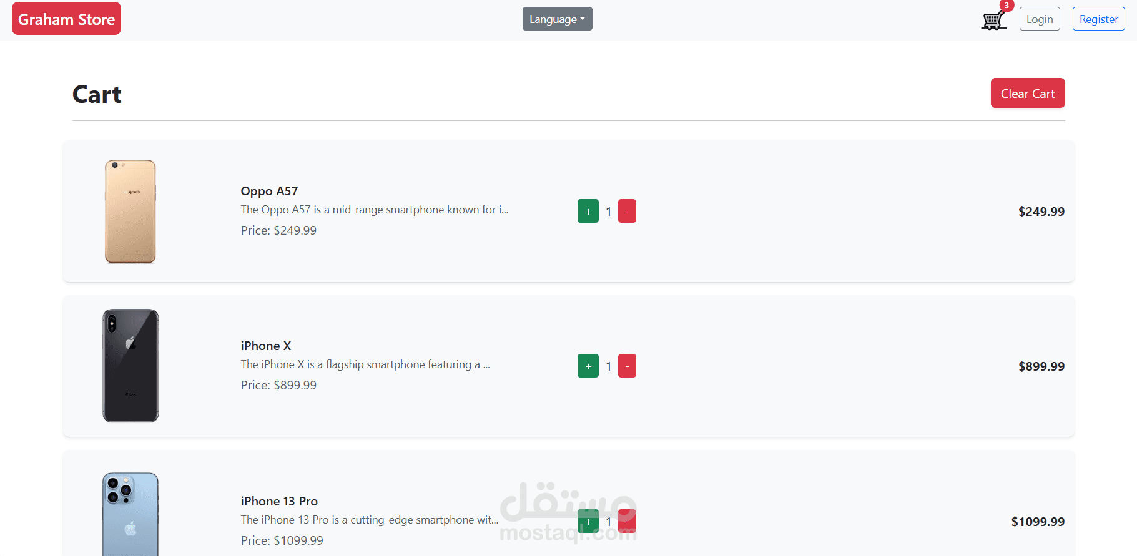Click the 'Price: $899.99' label
Image resolution: width=1137 pixels, height=556 pixels.
click(278, 385)
